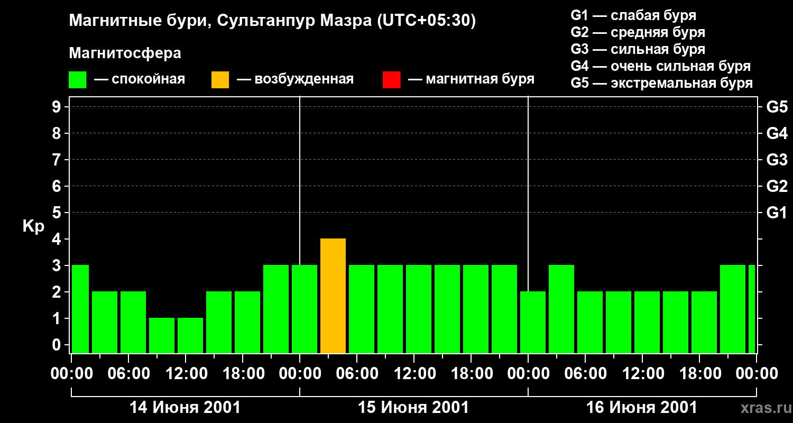The height and width of the screenshot is (423, 793).
Task: Click the 'G5' label on the right axis
Action: coord(777,107)
